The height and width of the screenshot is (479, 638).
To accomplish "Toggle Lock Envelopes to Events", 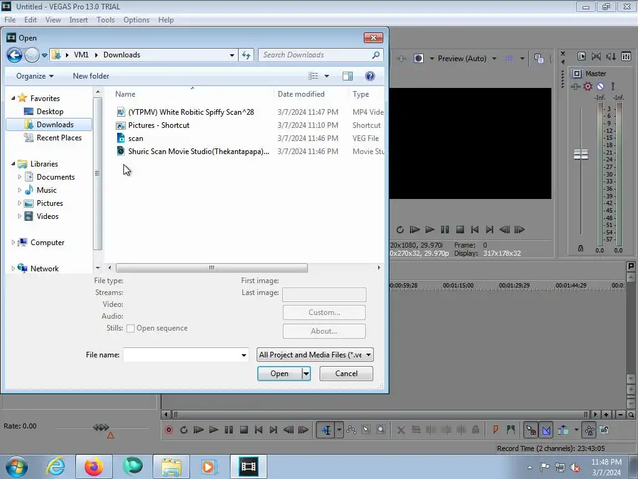I will click(x=589, y=430).
